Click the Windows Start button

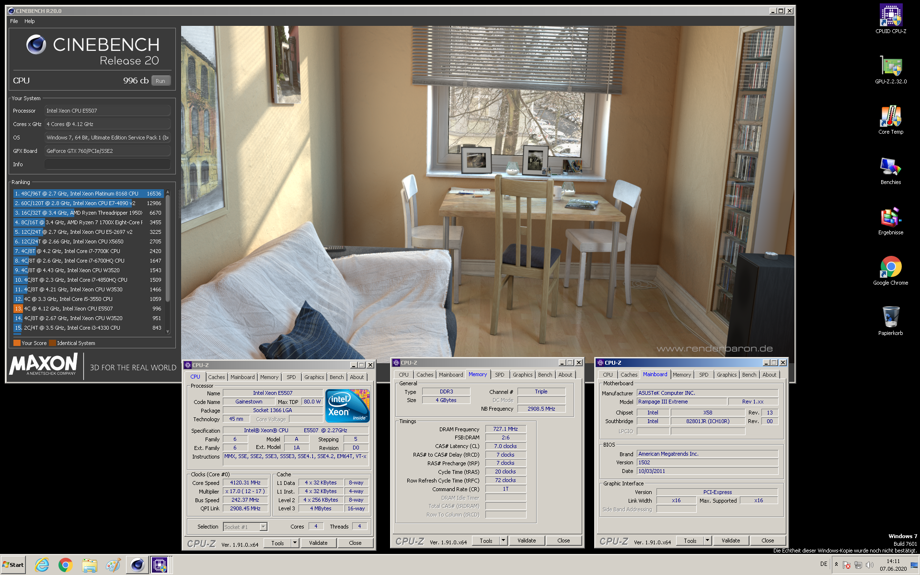(x=13, y=564)
